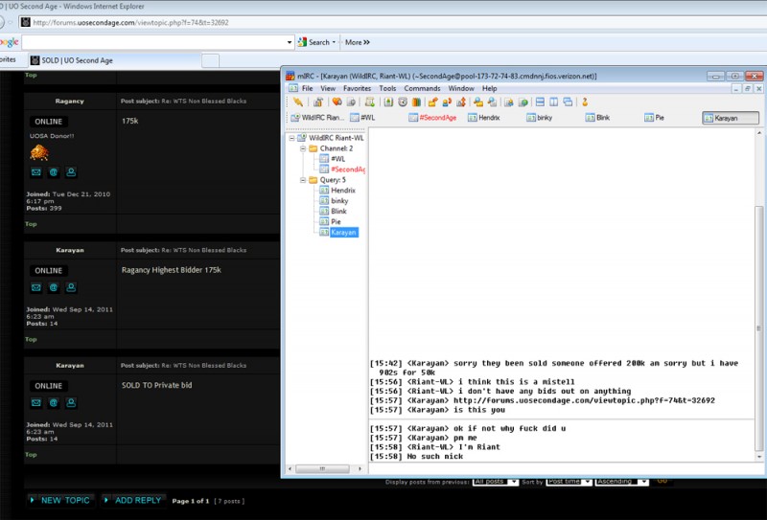The width and height of the screenshot is (767, 520).
Task: Open the Ascending sort order dropdown
Action: tap(620, 481)
